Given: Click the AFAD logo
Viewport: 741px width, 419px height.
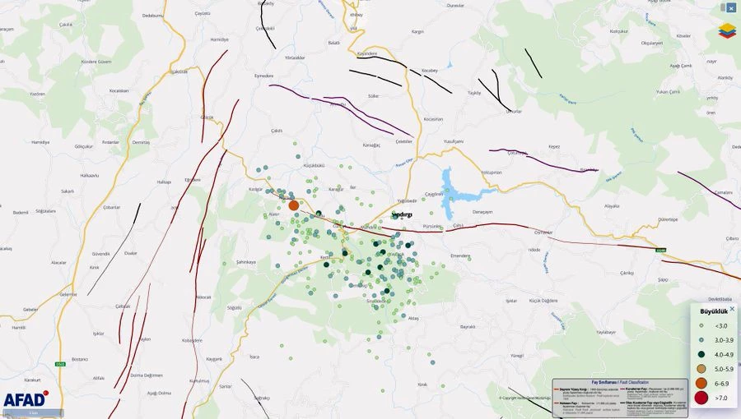Looking at the screenshot, I should click(25, 400).
